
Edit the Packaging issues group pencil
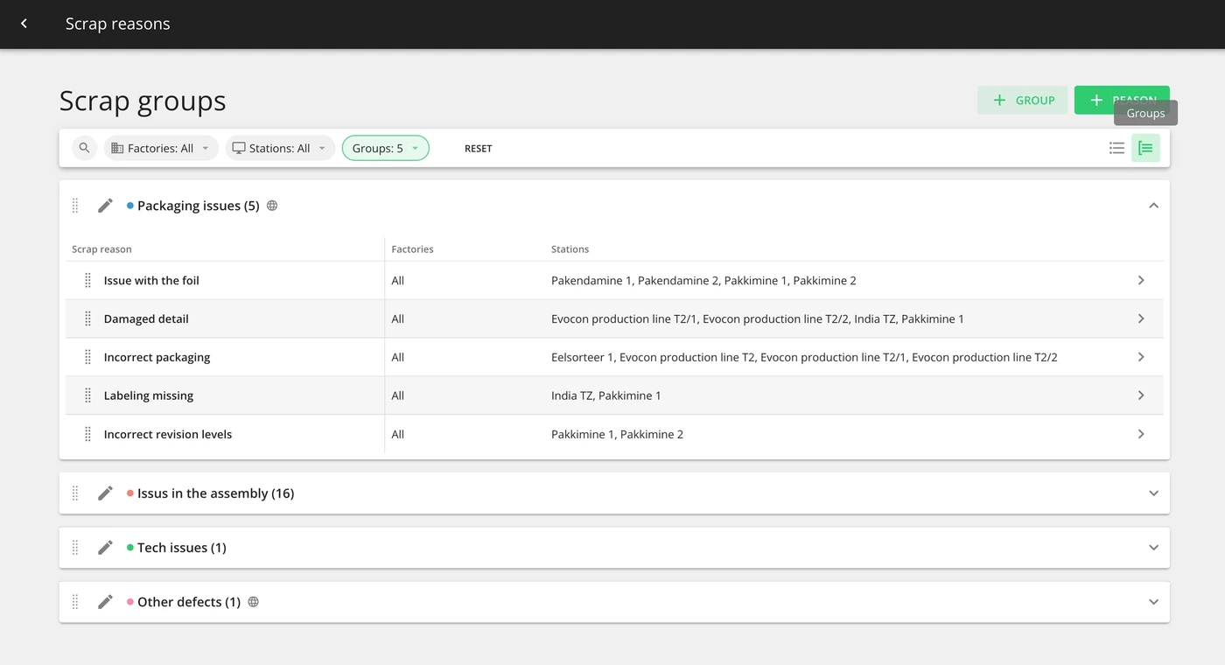(x=105, y=206)
